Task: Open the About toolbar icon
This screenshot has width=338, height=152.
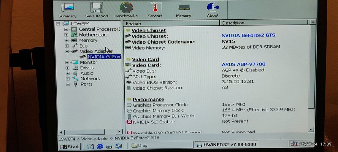Action: [213, 9]
